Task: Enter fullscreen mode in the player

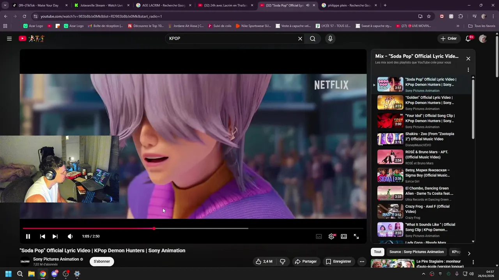Action: [356, 236]
